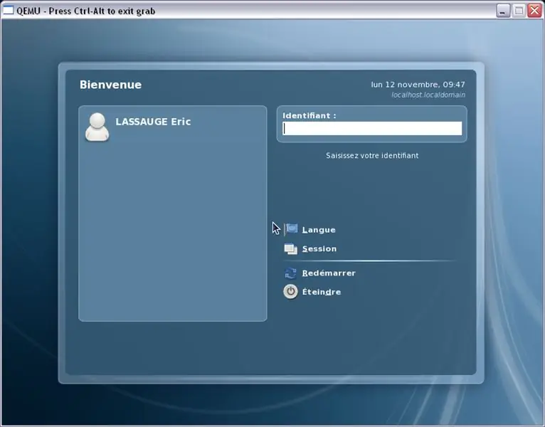Restart the machine via Redémarrer label

click(x=329, y=273)
